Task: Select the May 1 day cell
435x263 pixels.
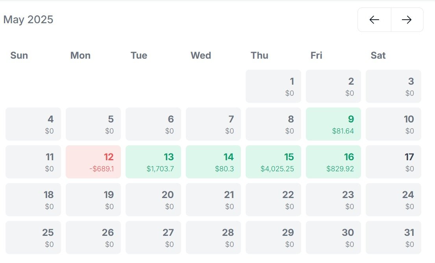Action: pos(273,86)
